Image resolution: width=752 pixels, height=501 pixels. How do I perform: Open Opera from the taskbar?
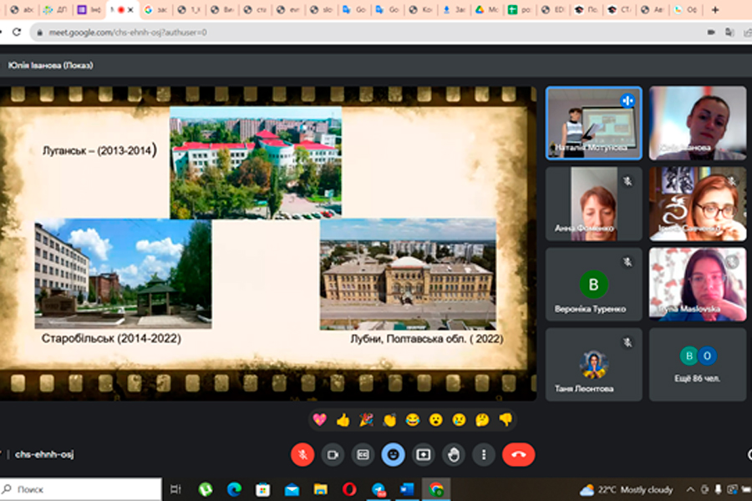(349, 489)
